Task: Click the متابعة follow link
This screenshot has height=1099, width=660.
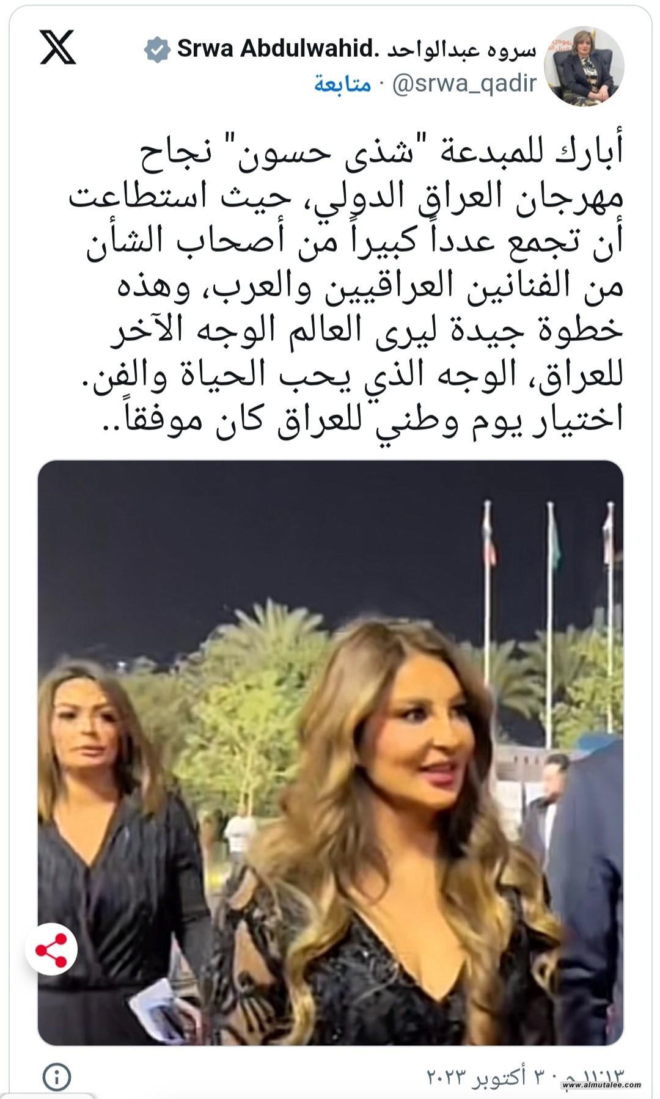Action: coord(343,84)
